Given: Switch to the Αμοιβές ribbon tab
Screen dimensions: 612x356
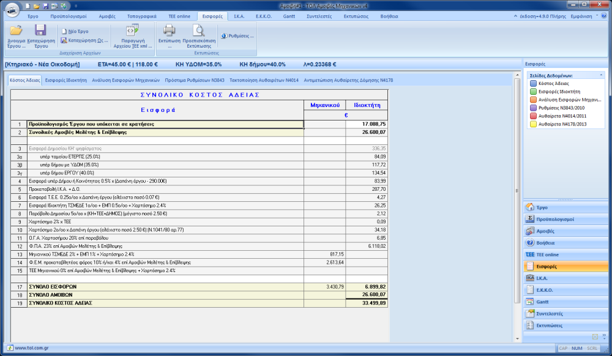Looking at the screenshot, I should coord(107,17).
